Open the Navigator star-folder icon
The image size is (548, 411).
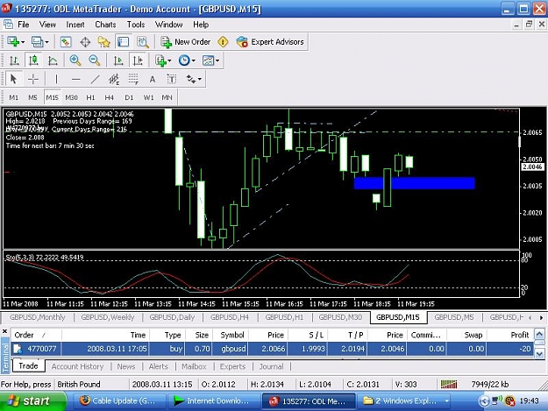tap(103, 42)
